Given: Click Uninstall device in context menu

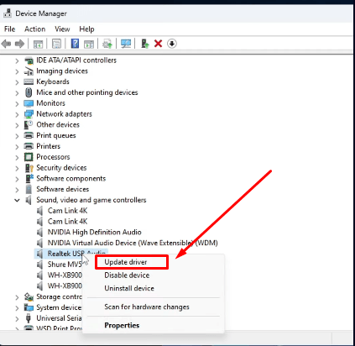Looking at the screenshot, I should [129, 288].
